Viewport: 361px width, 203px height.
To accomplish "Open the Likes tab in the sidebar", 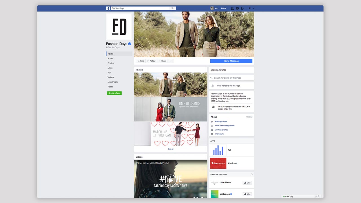I will point(110,68).
